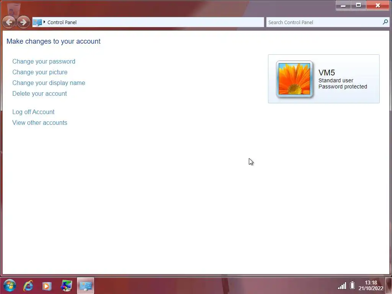Viewport: 392px width, 294px height.
Task: Click Delete your account link
Action: [39, 94]
